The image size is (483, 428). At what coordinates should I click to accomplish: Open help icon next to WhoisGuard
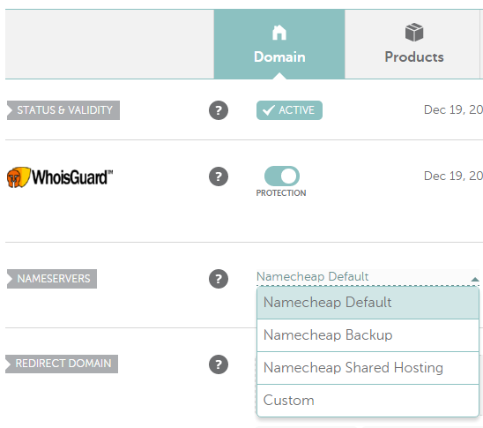coord(219,176)
